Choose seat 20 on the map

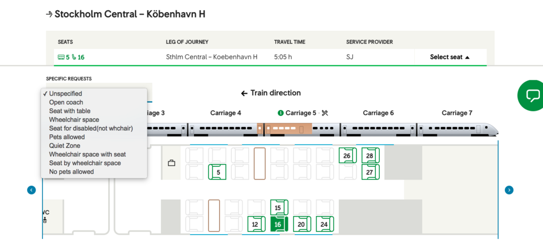coord(301,224)
